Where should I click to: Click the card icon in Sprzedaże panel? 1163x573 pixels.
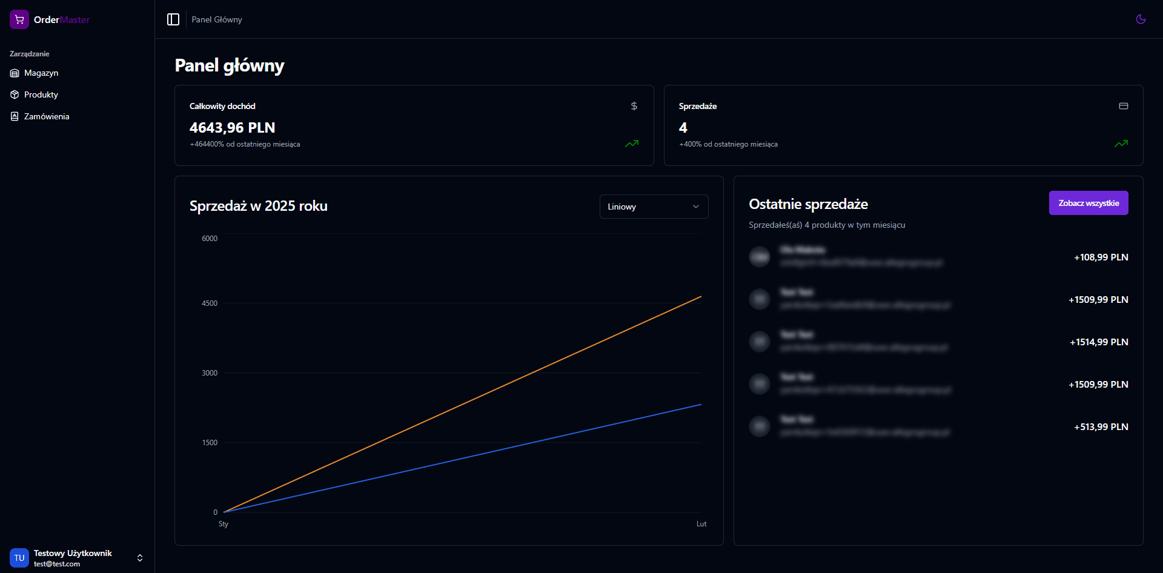pos(1123,106)
